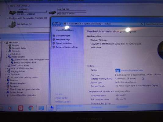Open Advanced system settings link
Image resolution: width=163 pixels, height=122 pixels.
tap(67, 47)
